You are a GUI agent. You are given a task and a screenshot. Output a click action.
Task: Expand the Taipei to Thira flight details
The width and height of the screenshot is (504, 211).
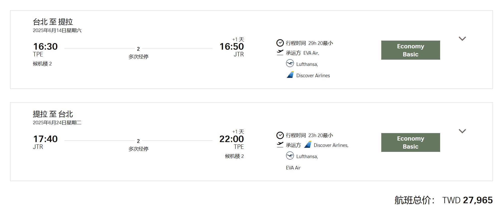click(x=462, y=39)
